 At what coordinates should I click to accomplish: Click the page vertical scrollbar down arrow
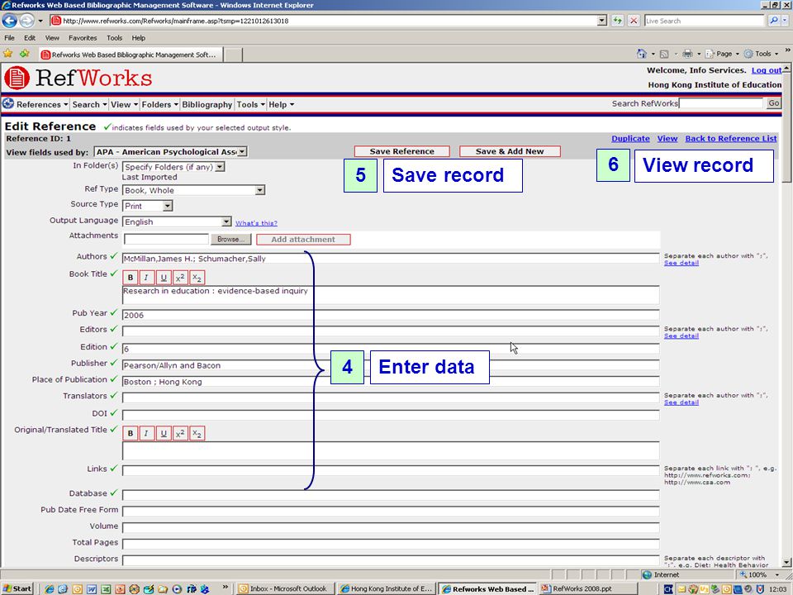click(x=786, y=563)
